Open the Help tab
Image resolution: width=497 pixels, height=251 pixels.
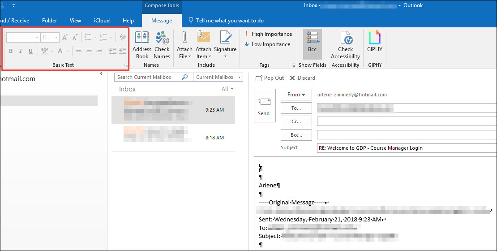[x=128, y=21]
